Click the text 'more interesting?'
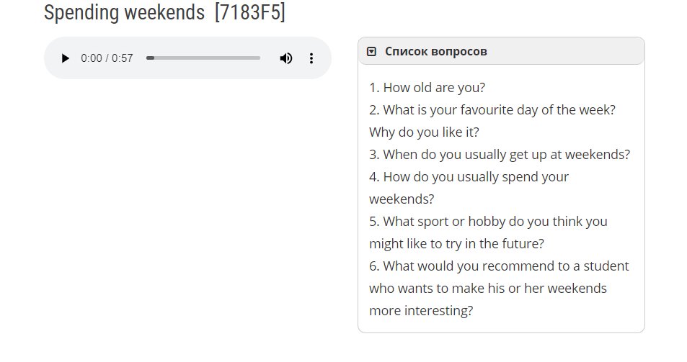Viewport: 687px width, 362px height. (x=421, y=310)
